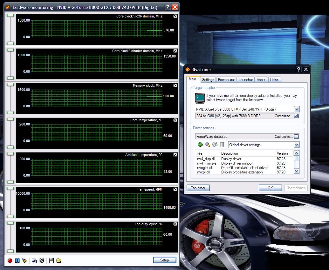The width and height of the screenshot is (329, 270).
Task: Click bottom slider handle of Memory clock graph
Action: [10, 112]
